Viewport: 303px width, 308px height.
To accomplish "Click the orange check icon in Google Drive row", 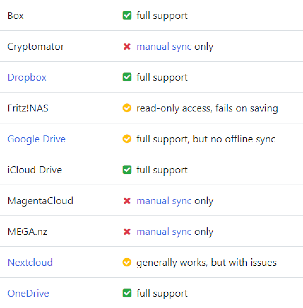I will (x=127, y=139).
